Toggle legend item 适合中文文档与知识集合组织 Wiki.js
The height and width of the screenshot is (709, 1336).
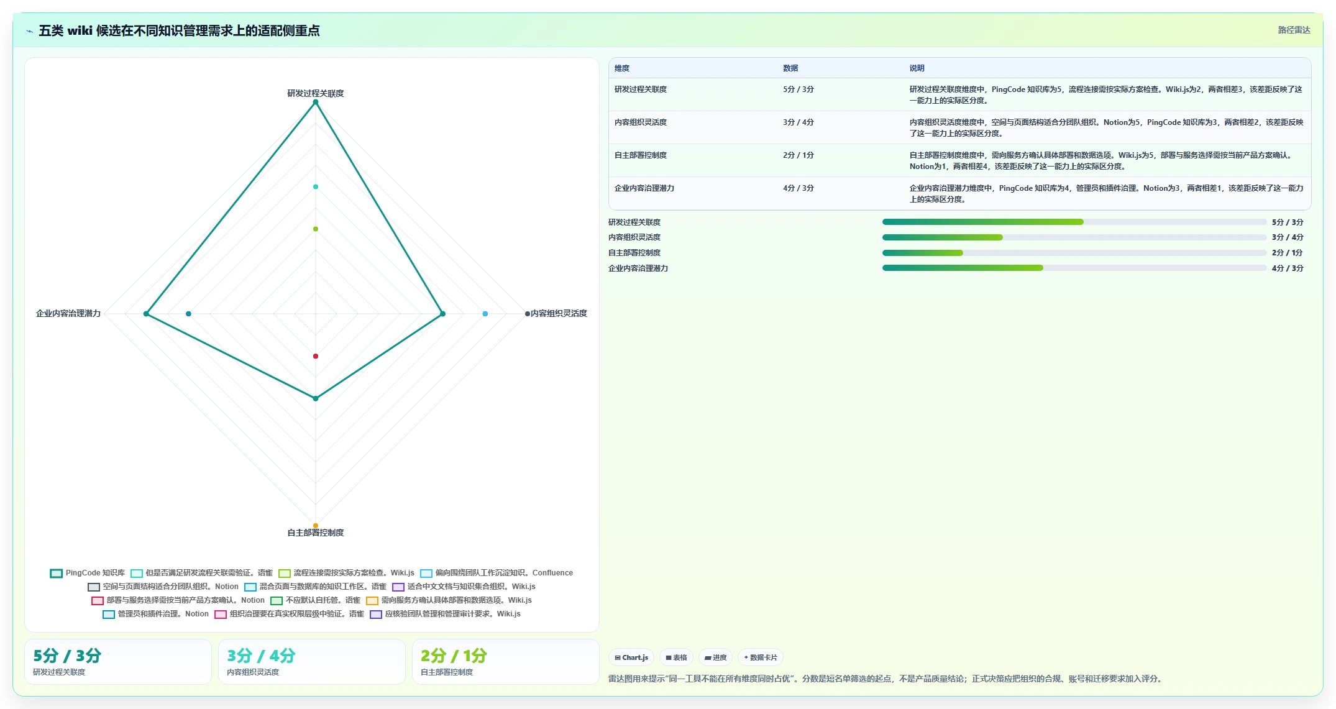(464, 587)
